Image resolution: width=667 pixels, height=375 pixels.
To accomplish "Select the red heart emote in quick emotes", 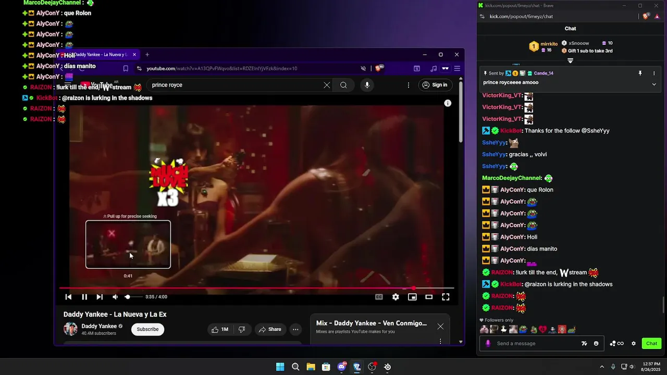I will (x=543, y=329).
